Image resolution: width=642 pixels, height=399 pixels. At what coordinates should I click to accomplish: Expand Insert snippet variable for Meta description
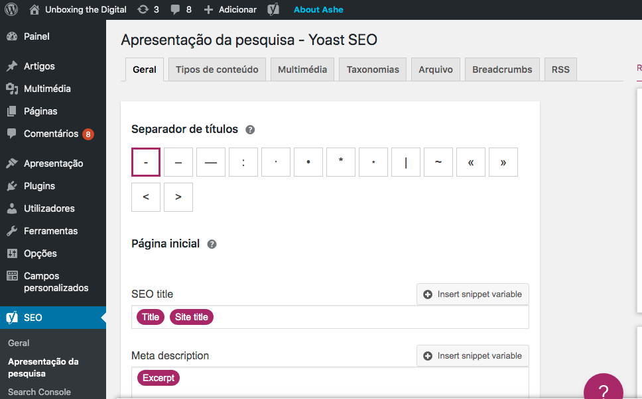point(472,355)
